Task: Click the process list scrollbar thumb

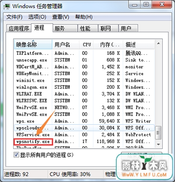Action: tap(158, 133)
